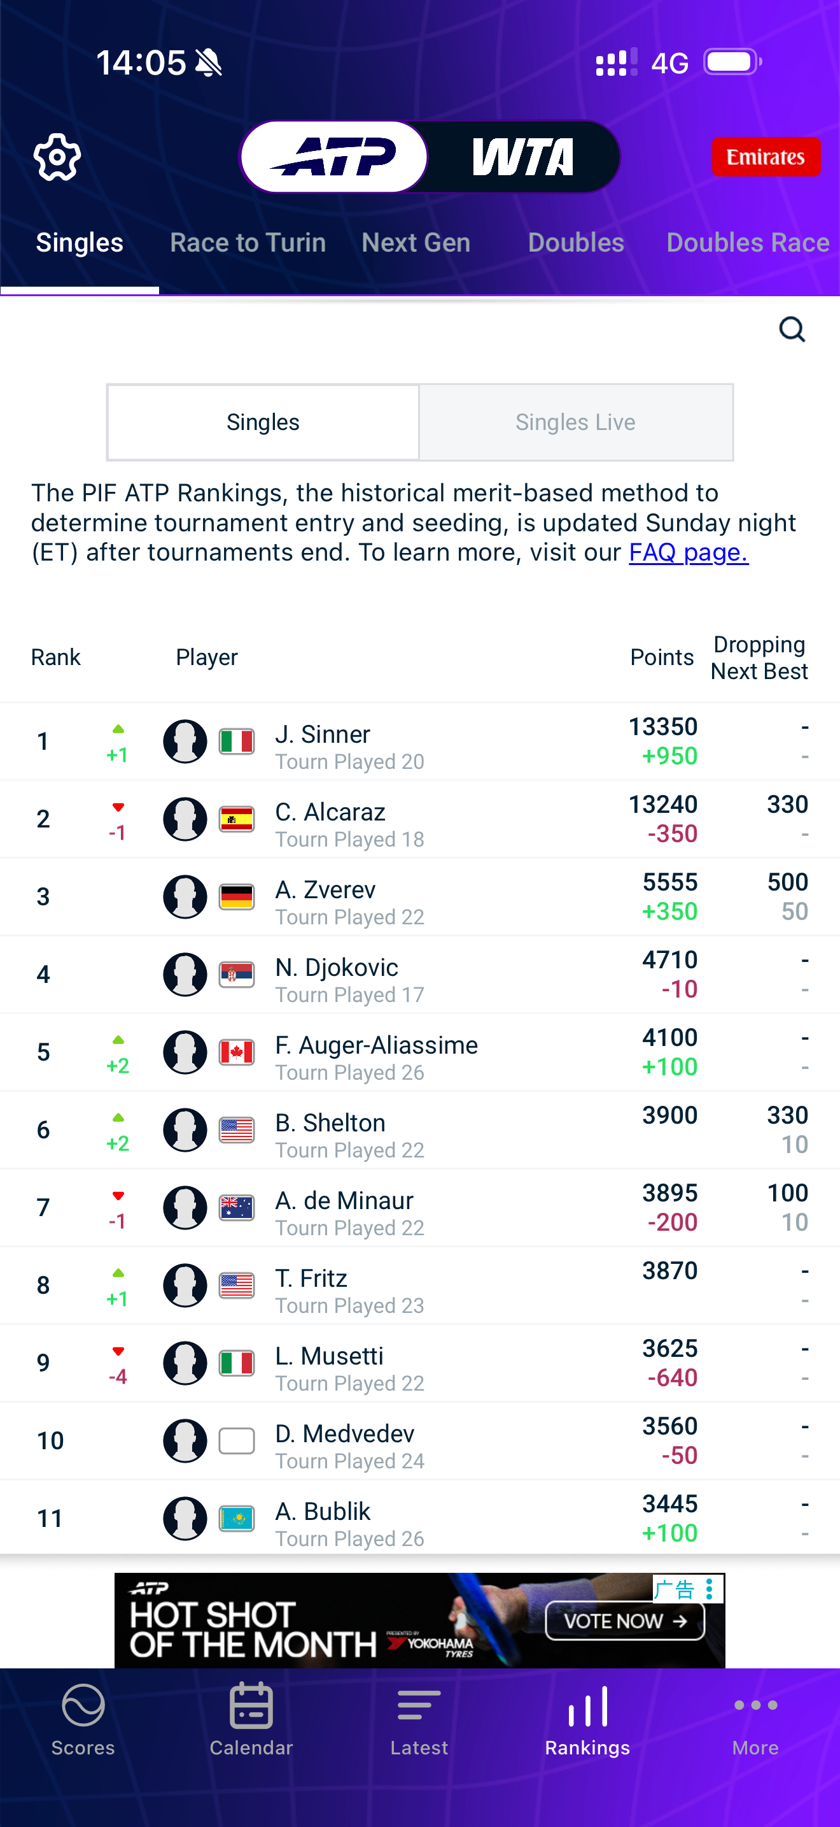Switch to the Doubles tab
This screenshot has width=840, height=1827.
[x=576, y=243]
